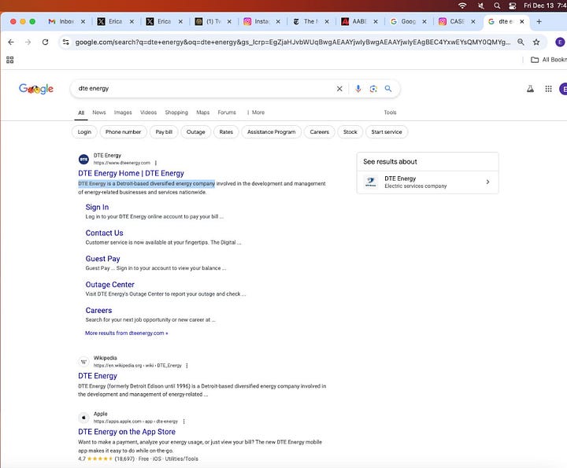
Task: Click the Outage chip
Action: 195,132
